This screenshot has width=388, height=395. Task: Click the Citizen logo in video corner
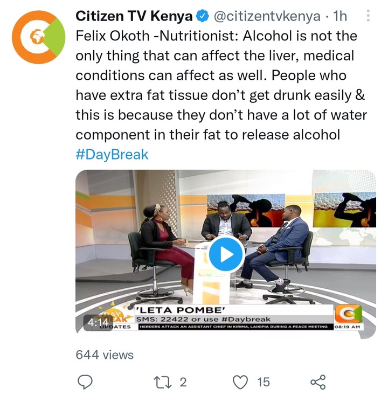click(348, 314)
